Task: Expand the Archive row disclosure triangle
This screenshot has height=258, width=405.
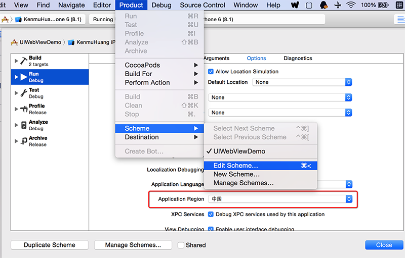Action: click(x=16, y=141)
